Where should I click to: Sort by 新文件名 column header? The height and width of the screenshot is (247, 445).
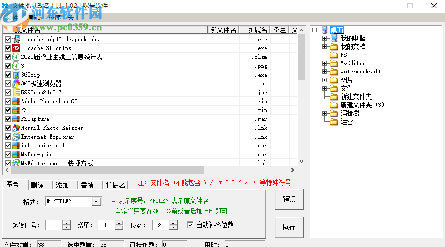[x=224, y=30]
